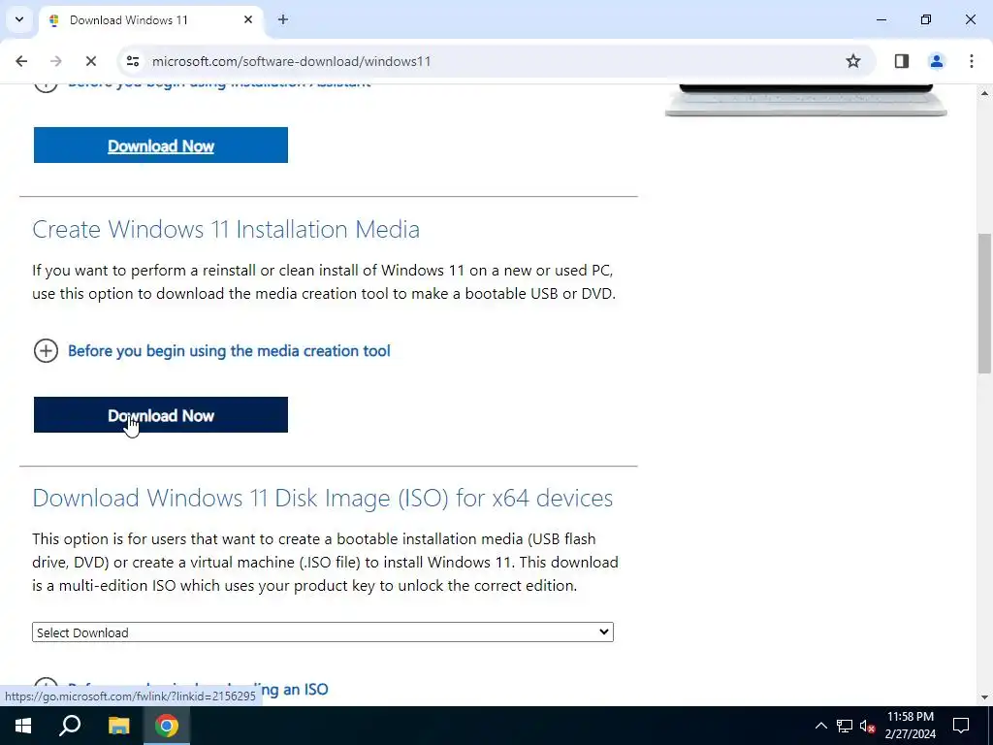993x745 pixels.
Task: Close the Download Windows 11 tab
Action: click(x=248, y=19)
